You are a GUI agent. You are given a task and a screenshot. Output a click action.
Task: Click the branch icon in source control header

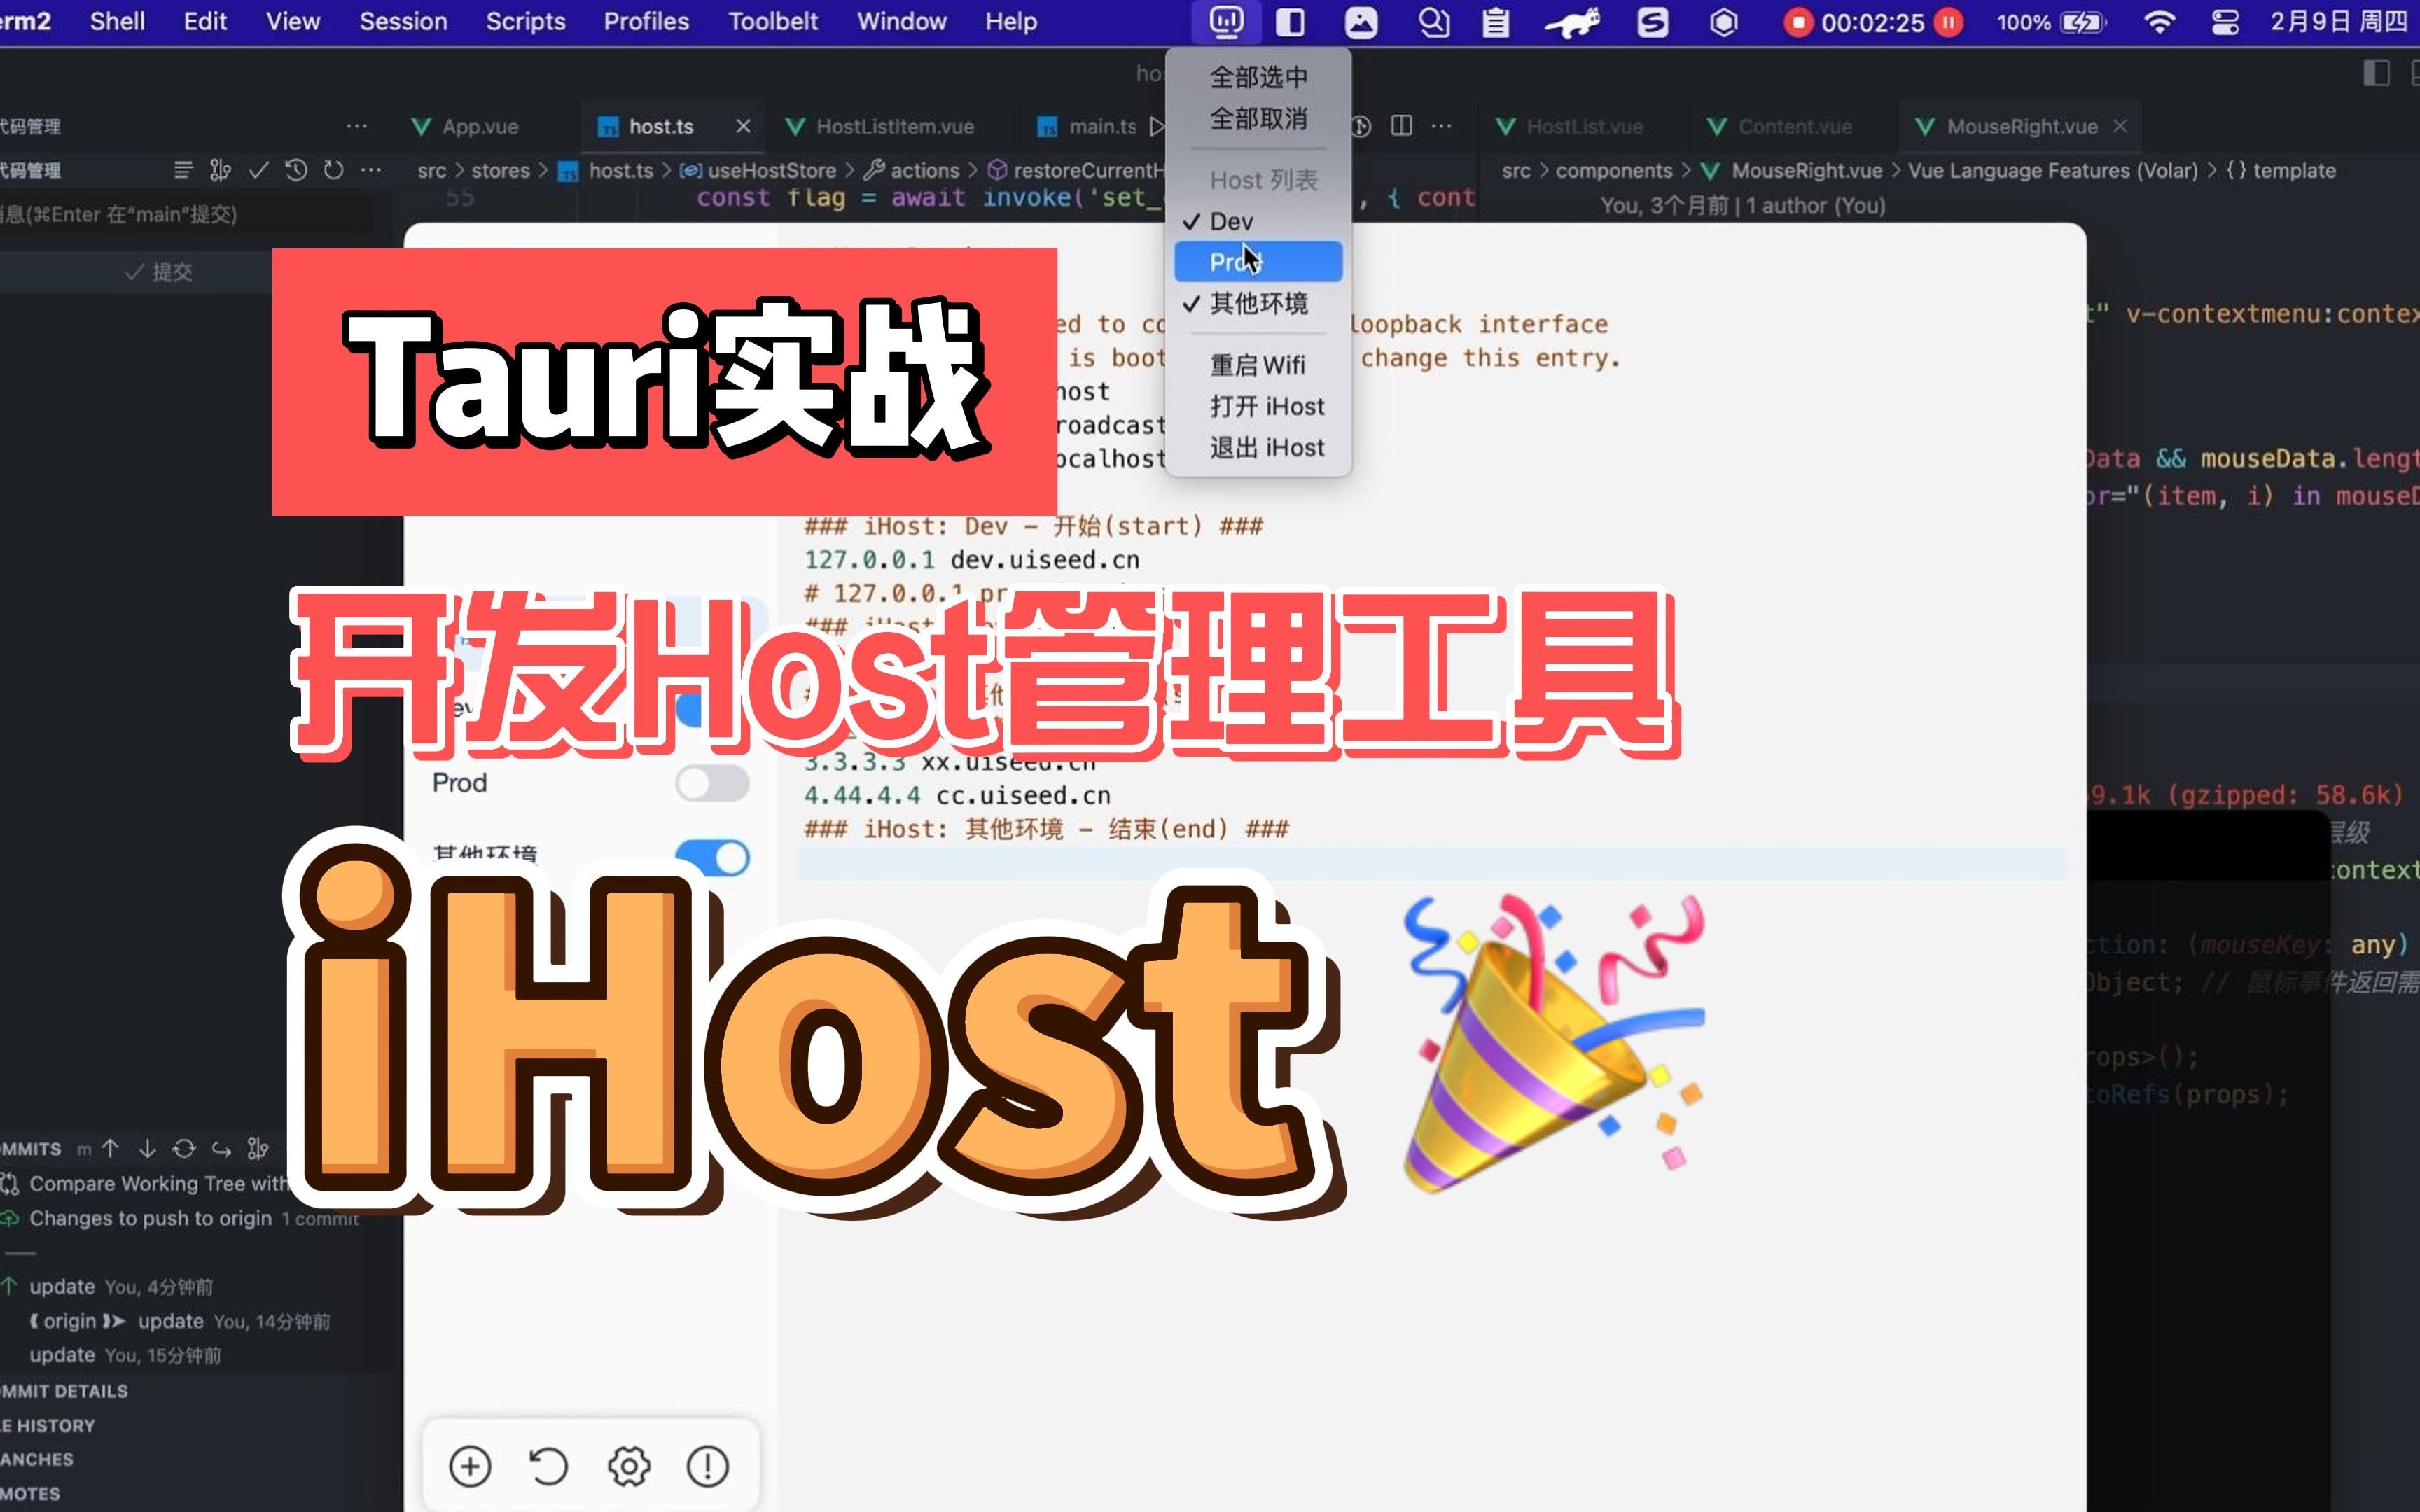(x=221, y=170)
